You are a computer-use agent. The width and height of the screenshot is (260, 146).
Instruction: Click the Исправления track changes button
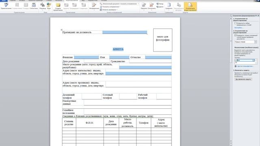coord(94,6)
